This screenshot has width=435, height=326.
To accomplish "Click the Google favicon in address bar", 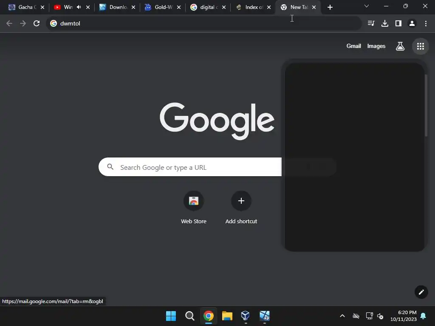I will click(x=54, y=24).
